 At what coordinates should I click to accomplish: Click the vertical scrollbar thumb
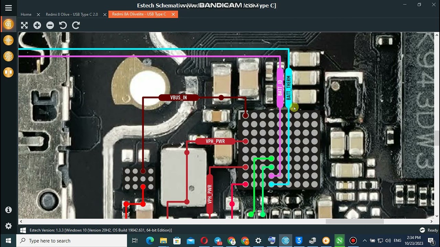click(437, 139)
